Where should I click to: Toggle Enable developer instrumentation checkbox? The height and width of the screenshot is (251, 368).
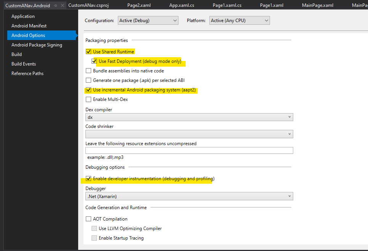pos(88,179)
